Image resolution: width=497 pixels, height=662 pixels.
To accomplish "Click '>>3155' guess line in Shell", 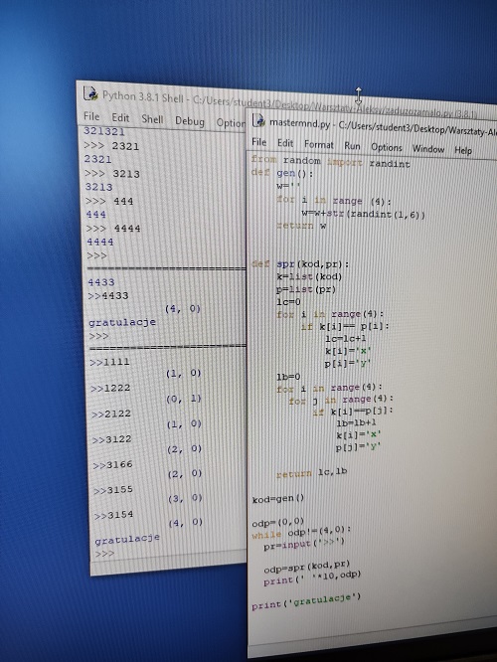I will point(113,490).
